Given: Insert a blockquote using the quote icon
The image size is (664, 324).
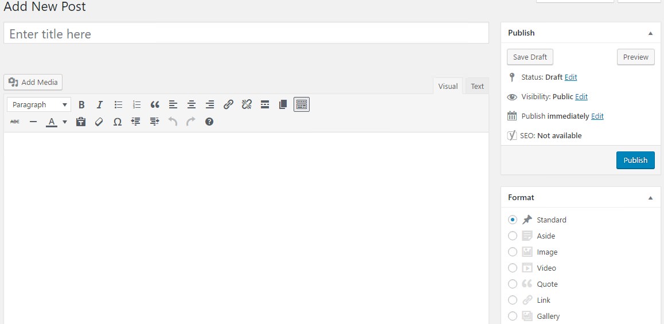Looking at the screenshot, I should click(155, 104).
